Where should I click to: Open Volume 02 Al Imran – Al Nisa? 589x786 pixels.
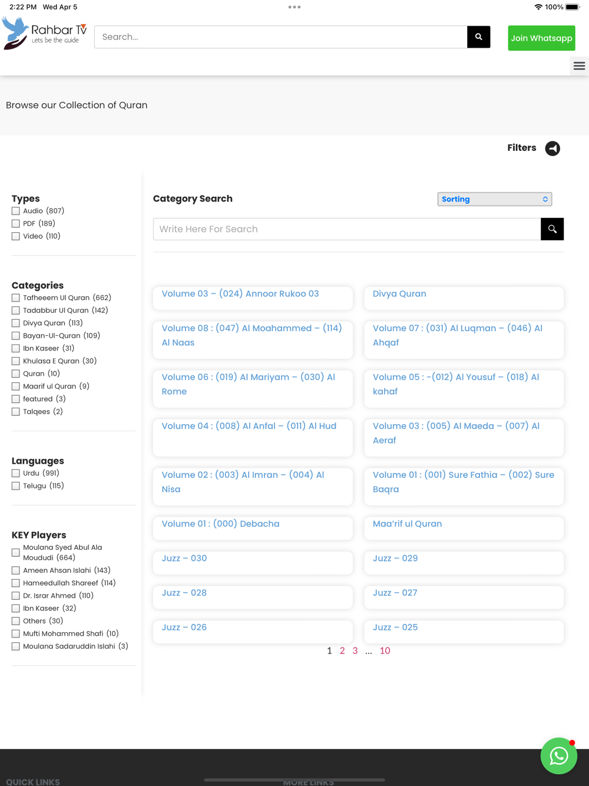(x=253, y=487)
